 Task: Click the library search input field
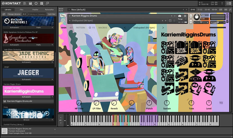click(x=37, y=14)
